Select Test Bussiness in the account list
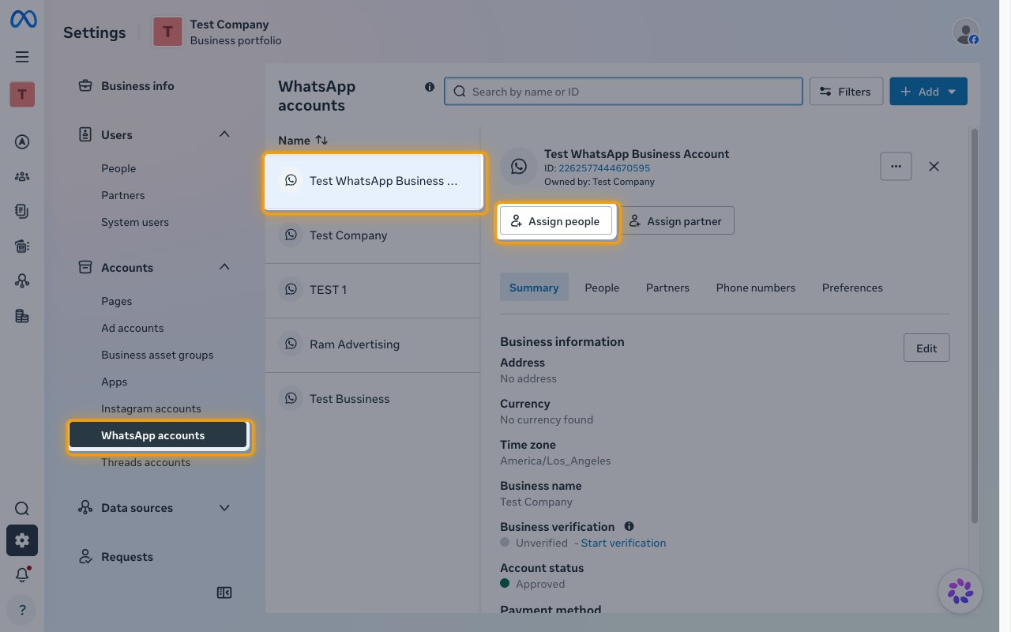This screenshot has height=632, width=1011. coord(373,399)
